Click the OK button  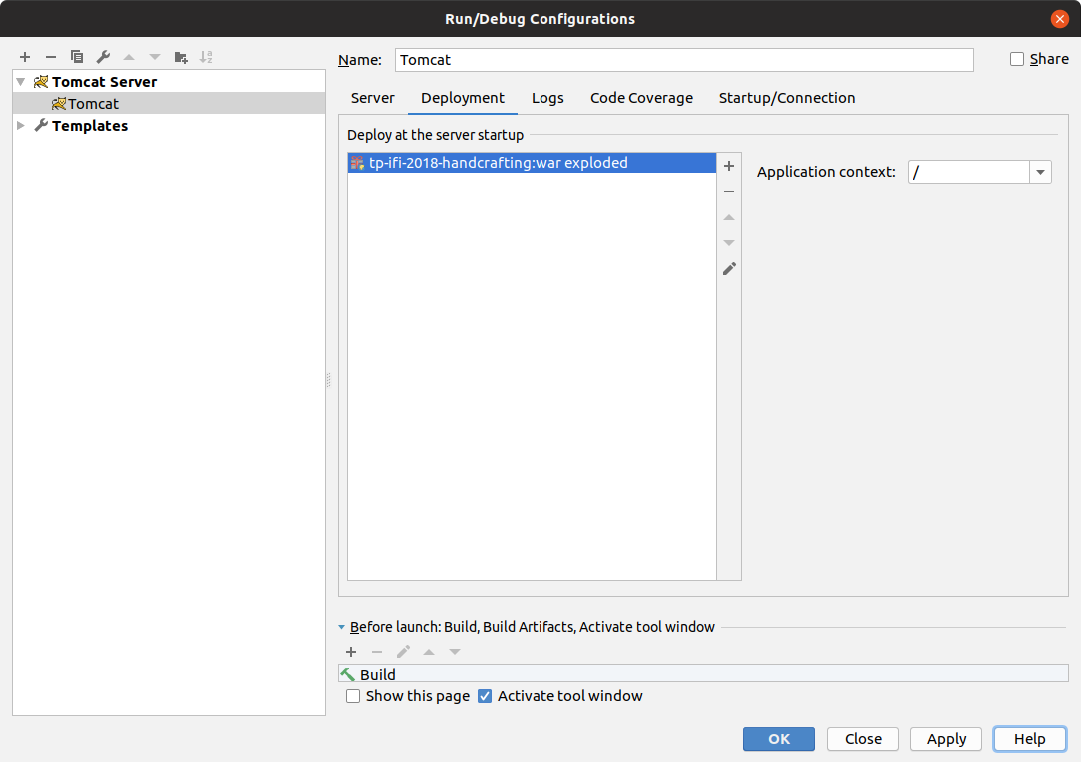point(778,739)
